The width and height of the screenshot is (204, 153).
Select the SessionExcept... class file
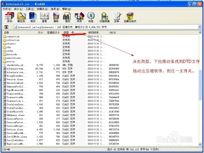61,126
